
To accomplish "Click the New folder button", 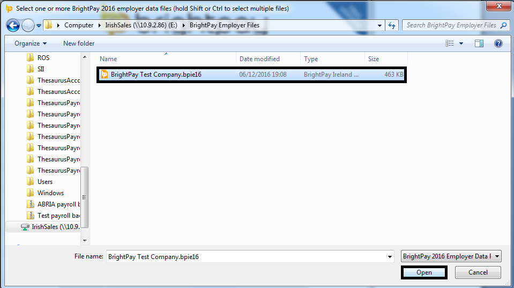I will pos(79,43).
